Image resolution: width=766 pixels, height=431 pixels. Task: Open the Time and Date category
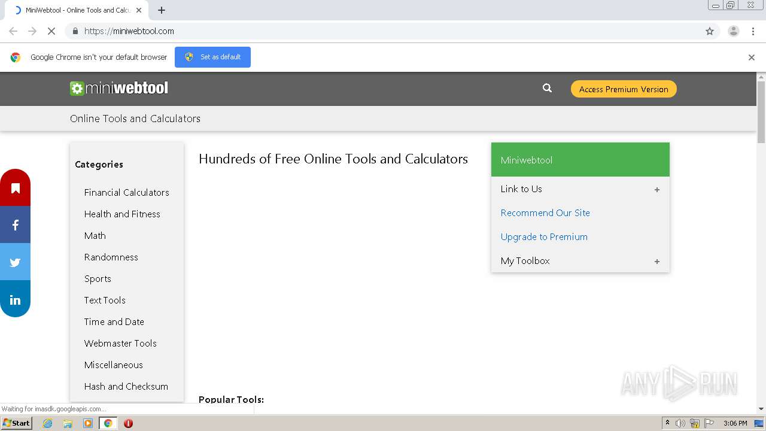114,322
